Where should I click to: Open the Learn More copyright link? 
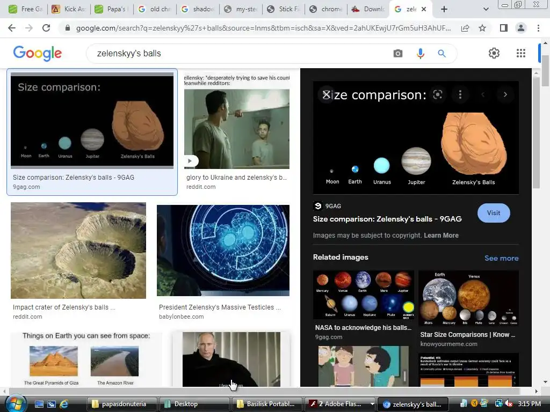(441, 236)
